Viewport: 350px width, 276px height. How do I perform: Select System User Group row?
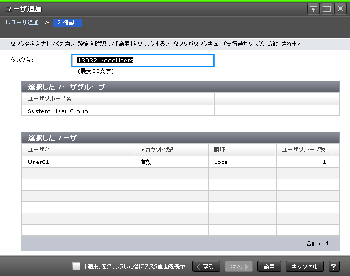click(181, 111)
